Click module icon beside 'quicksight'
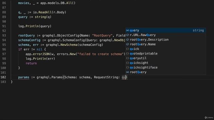Viewport: 214px width, 120px height. point(127,63)
